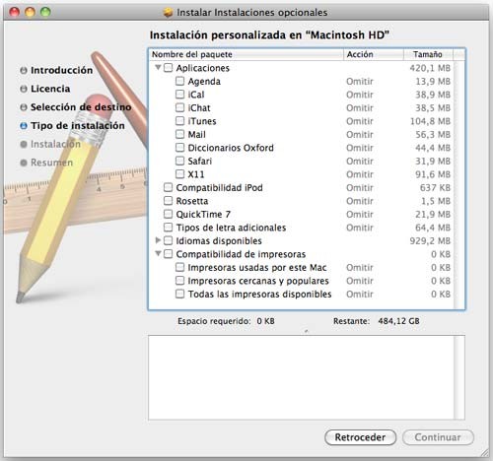Image resolution: width=493 pixels, height=461 pixels.
Task: Select the Selección de destino step label
Action: tap(81, 107)
